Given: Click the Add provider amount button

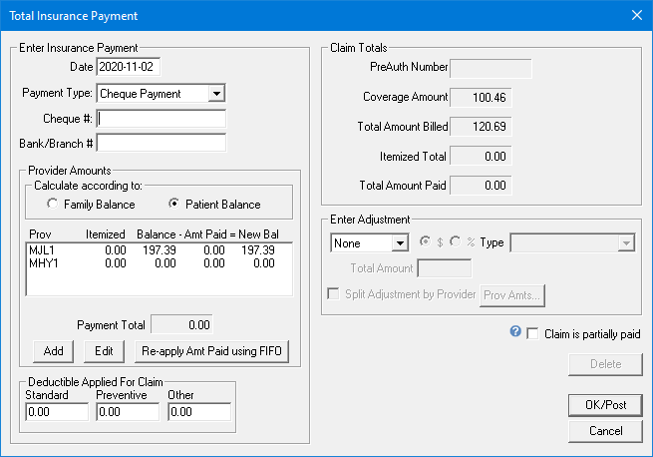Looking at the screenshot, I should coord(53,351).
